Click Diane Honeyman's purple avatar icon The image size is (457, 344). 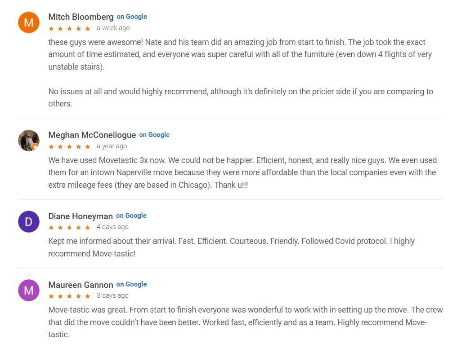[29, 222]
